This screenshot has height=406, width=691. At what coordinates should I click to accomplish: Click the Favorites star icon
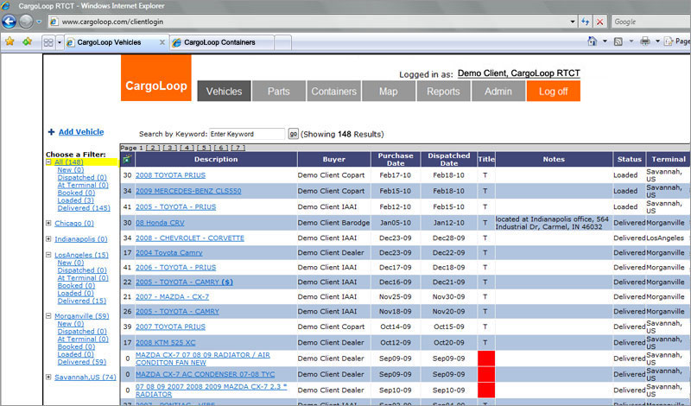coord(10,41)
